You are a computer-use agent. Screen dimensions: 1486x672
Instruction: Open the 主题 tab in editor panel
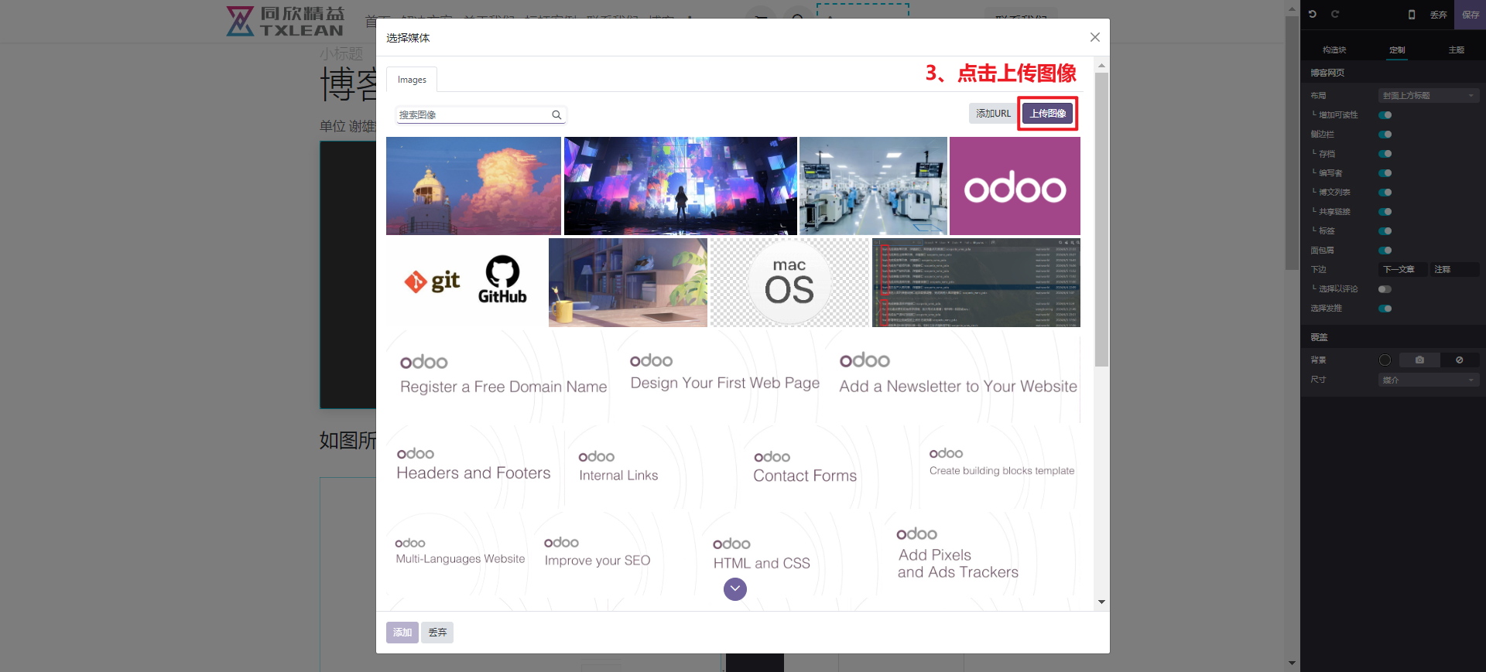click(x=1457, y=50)
